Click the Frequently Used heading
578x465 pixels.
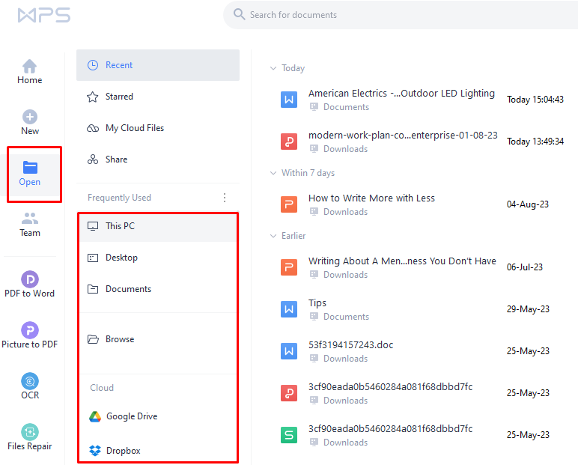click(120, 198)
